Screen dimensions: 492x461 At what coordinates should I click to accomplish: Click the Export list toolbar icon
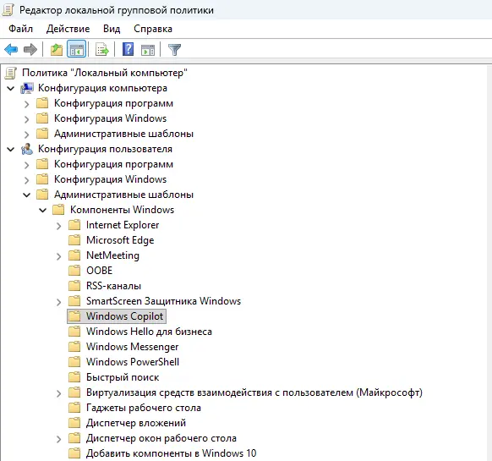click(x=102, y=49)
